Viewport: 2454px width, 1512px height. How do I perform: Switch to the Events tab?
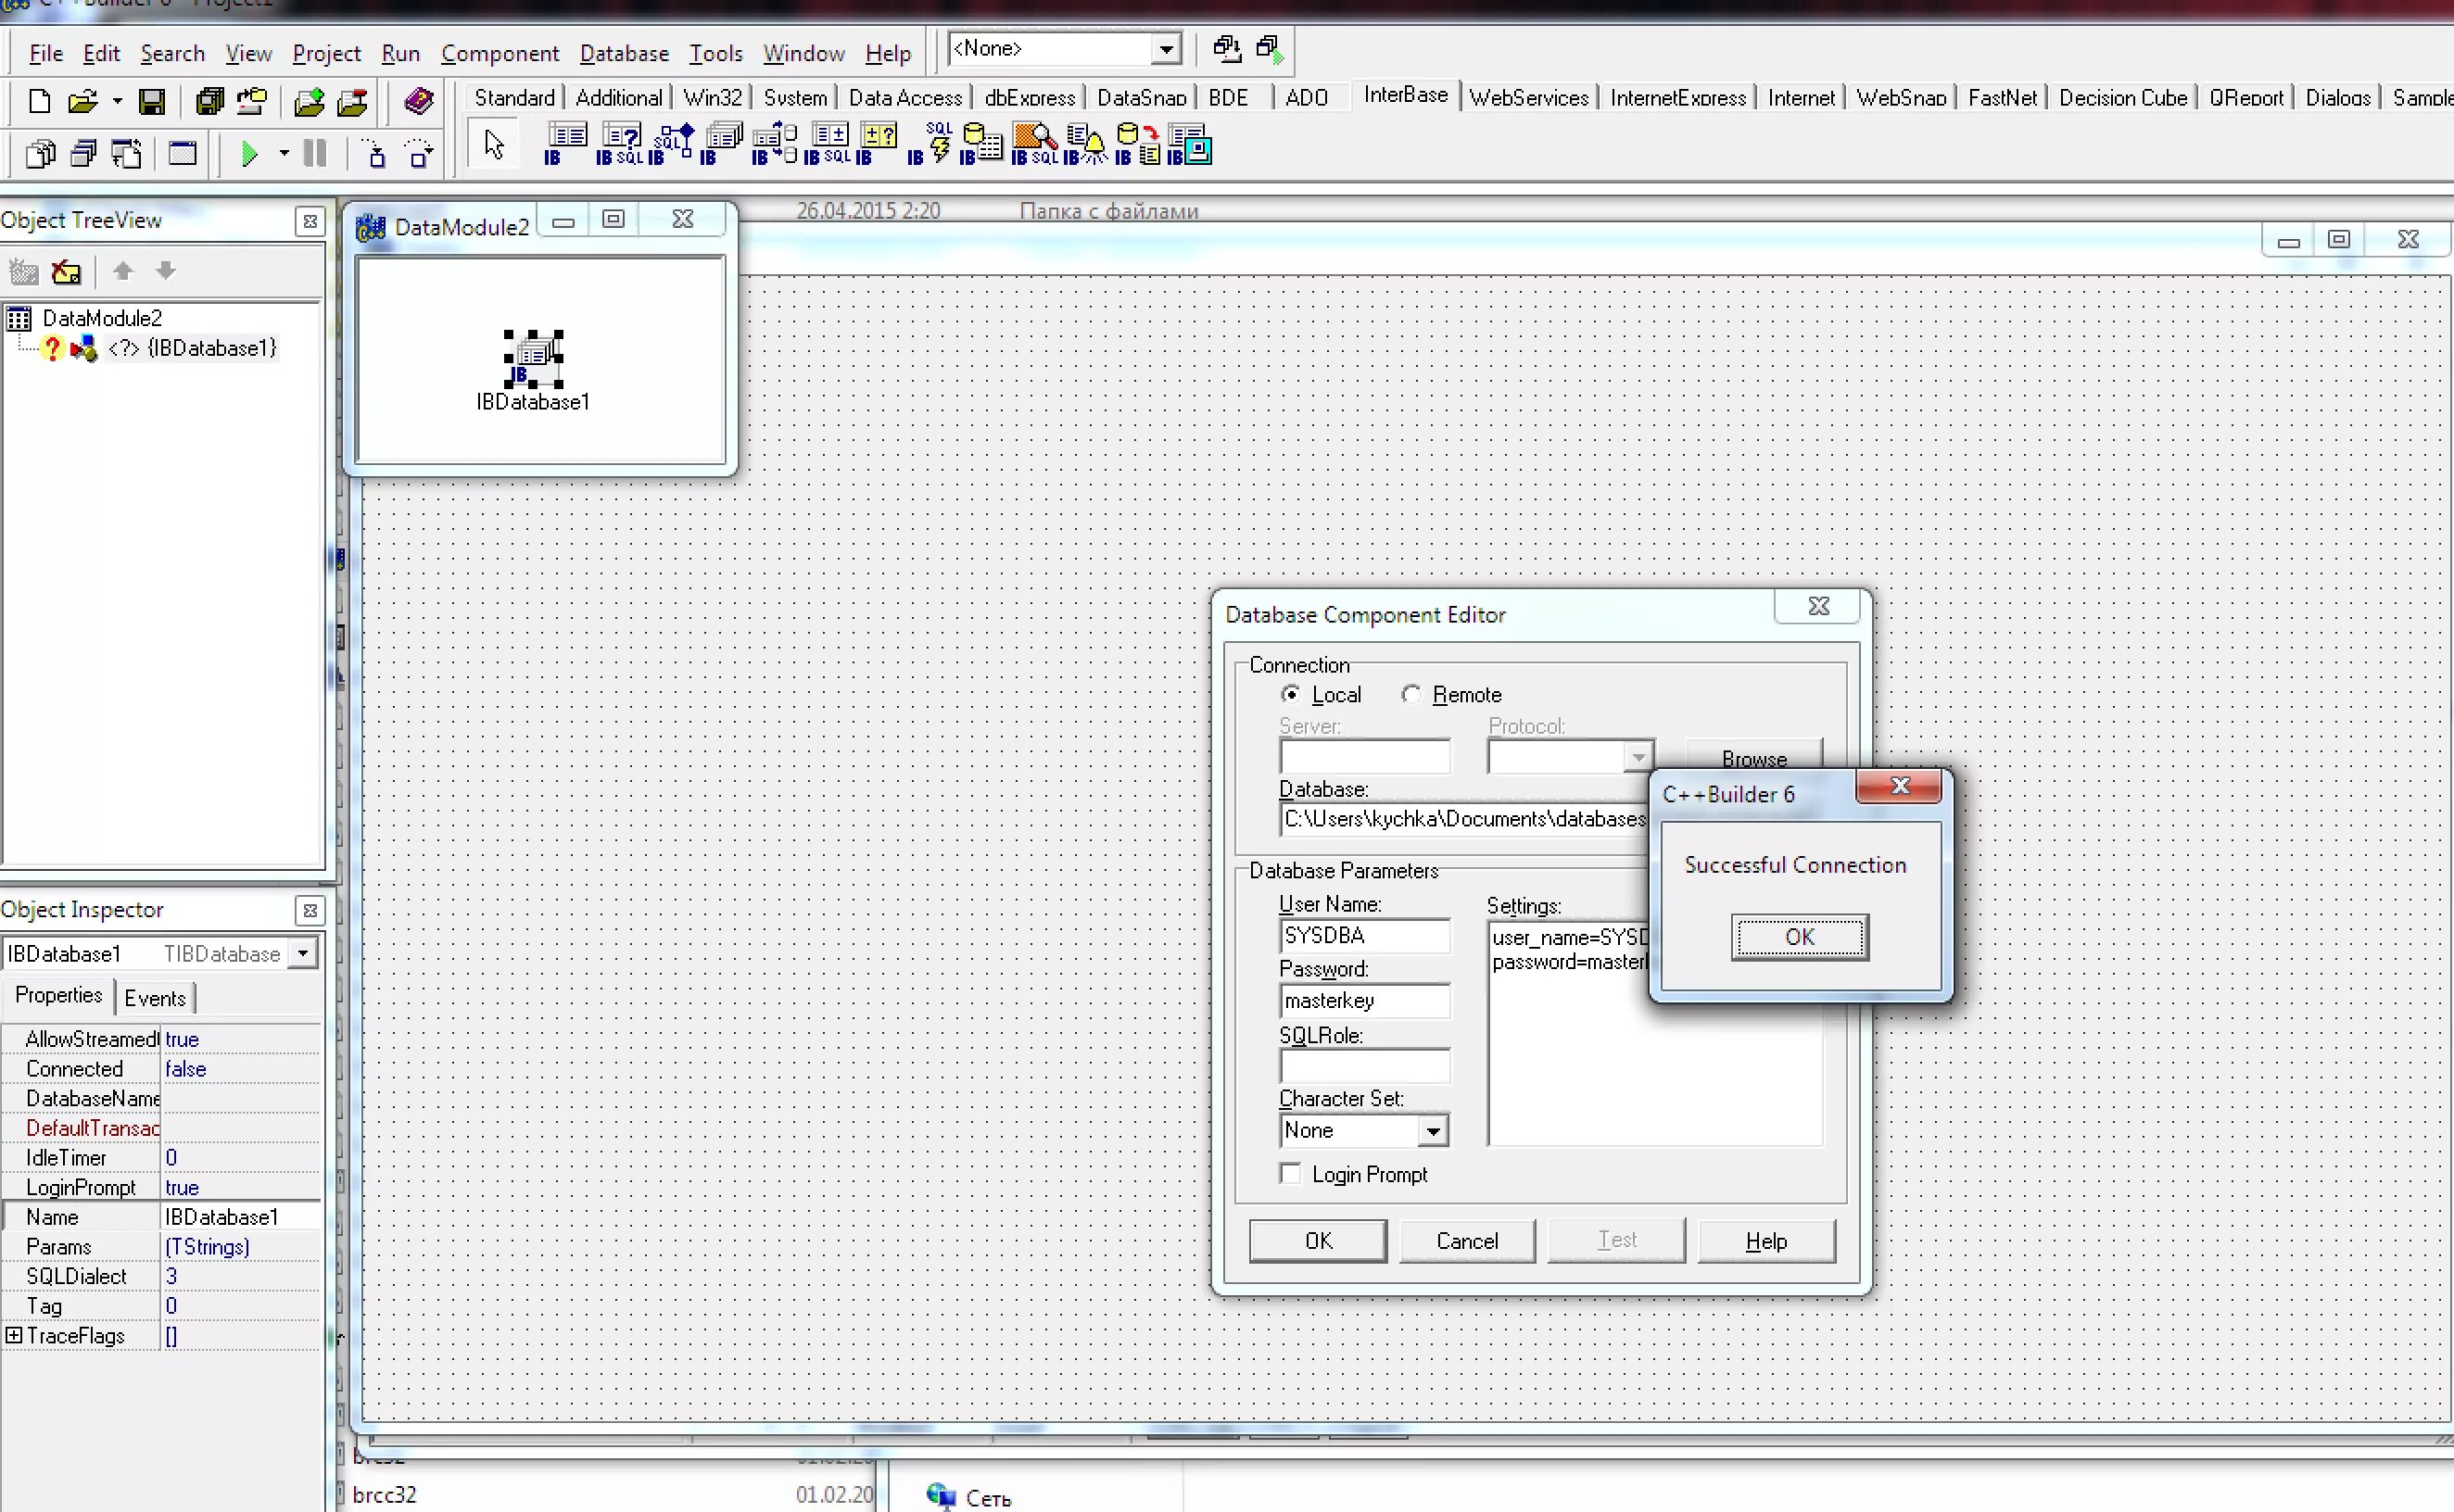[155, 997]
